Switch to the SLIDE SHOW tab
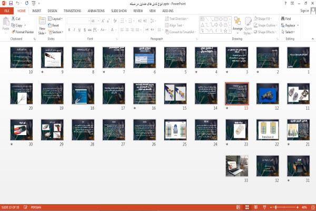The height and width of the screenshot is (211, 316). click(119, 11)
